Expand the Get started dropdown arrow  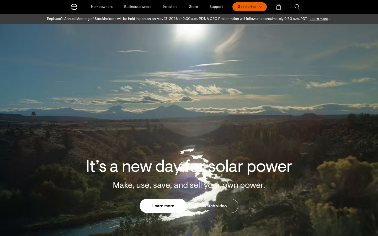[x=260, y=7]
